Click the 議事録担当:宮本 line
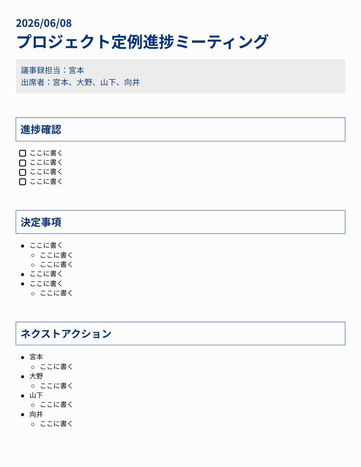 pos(53,70)
